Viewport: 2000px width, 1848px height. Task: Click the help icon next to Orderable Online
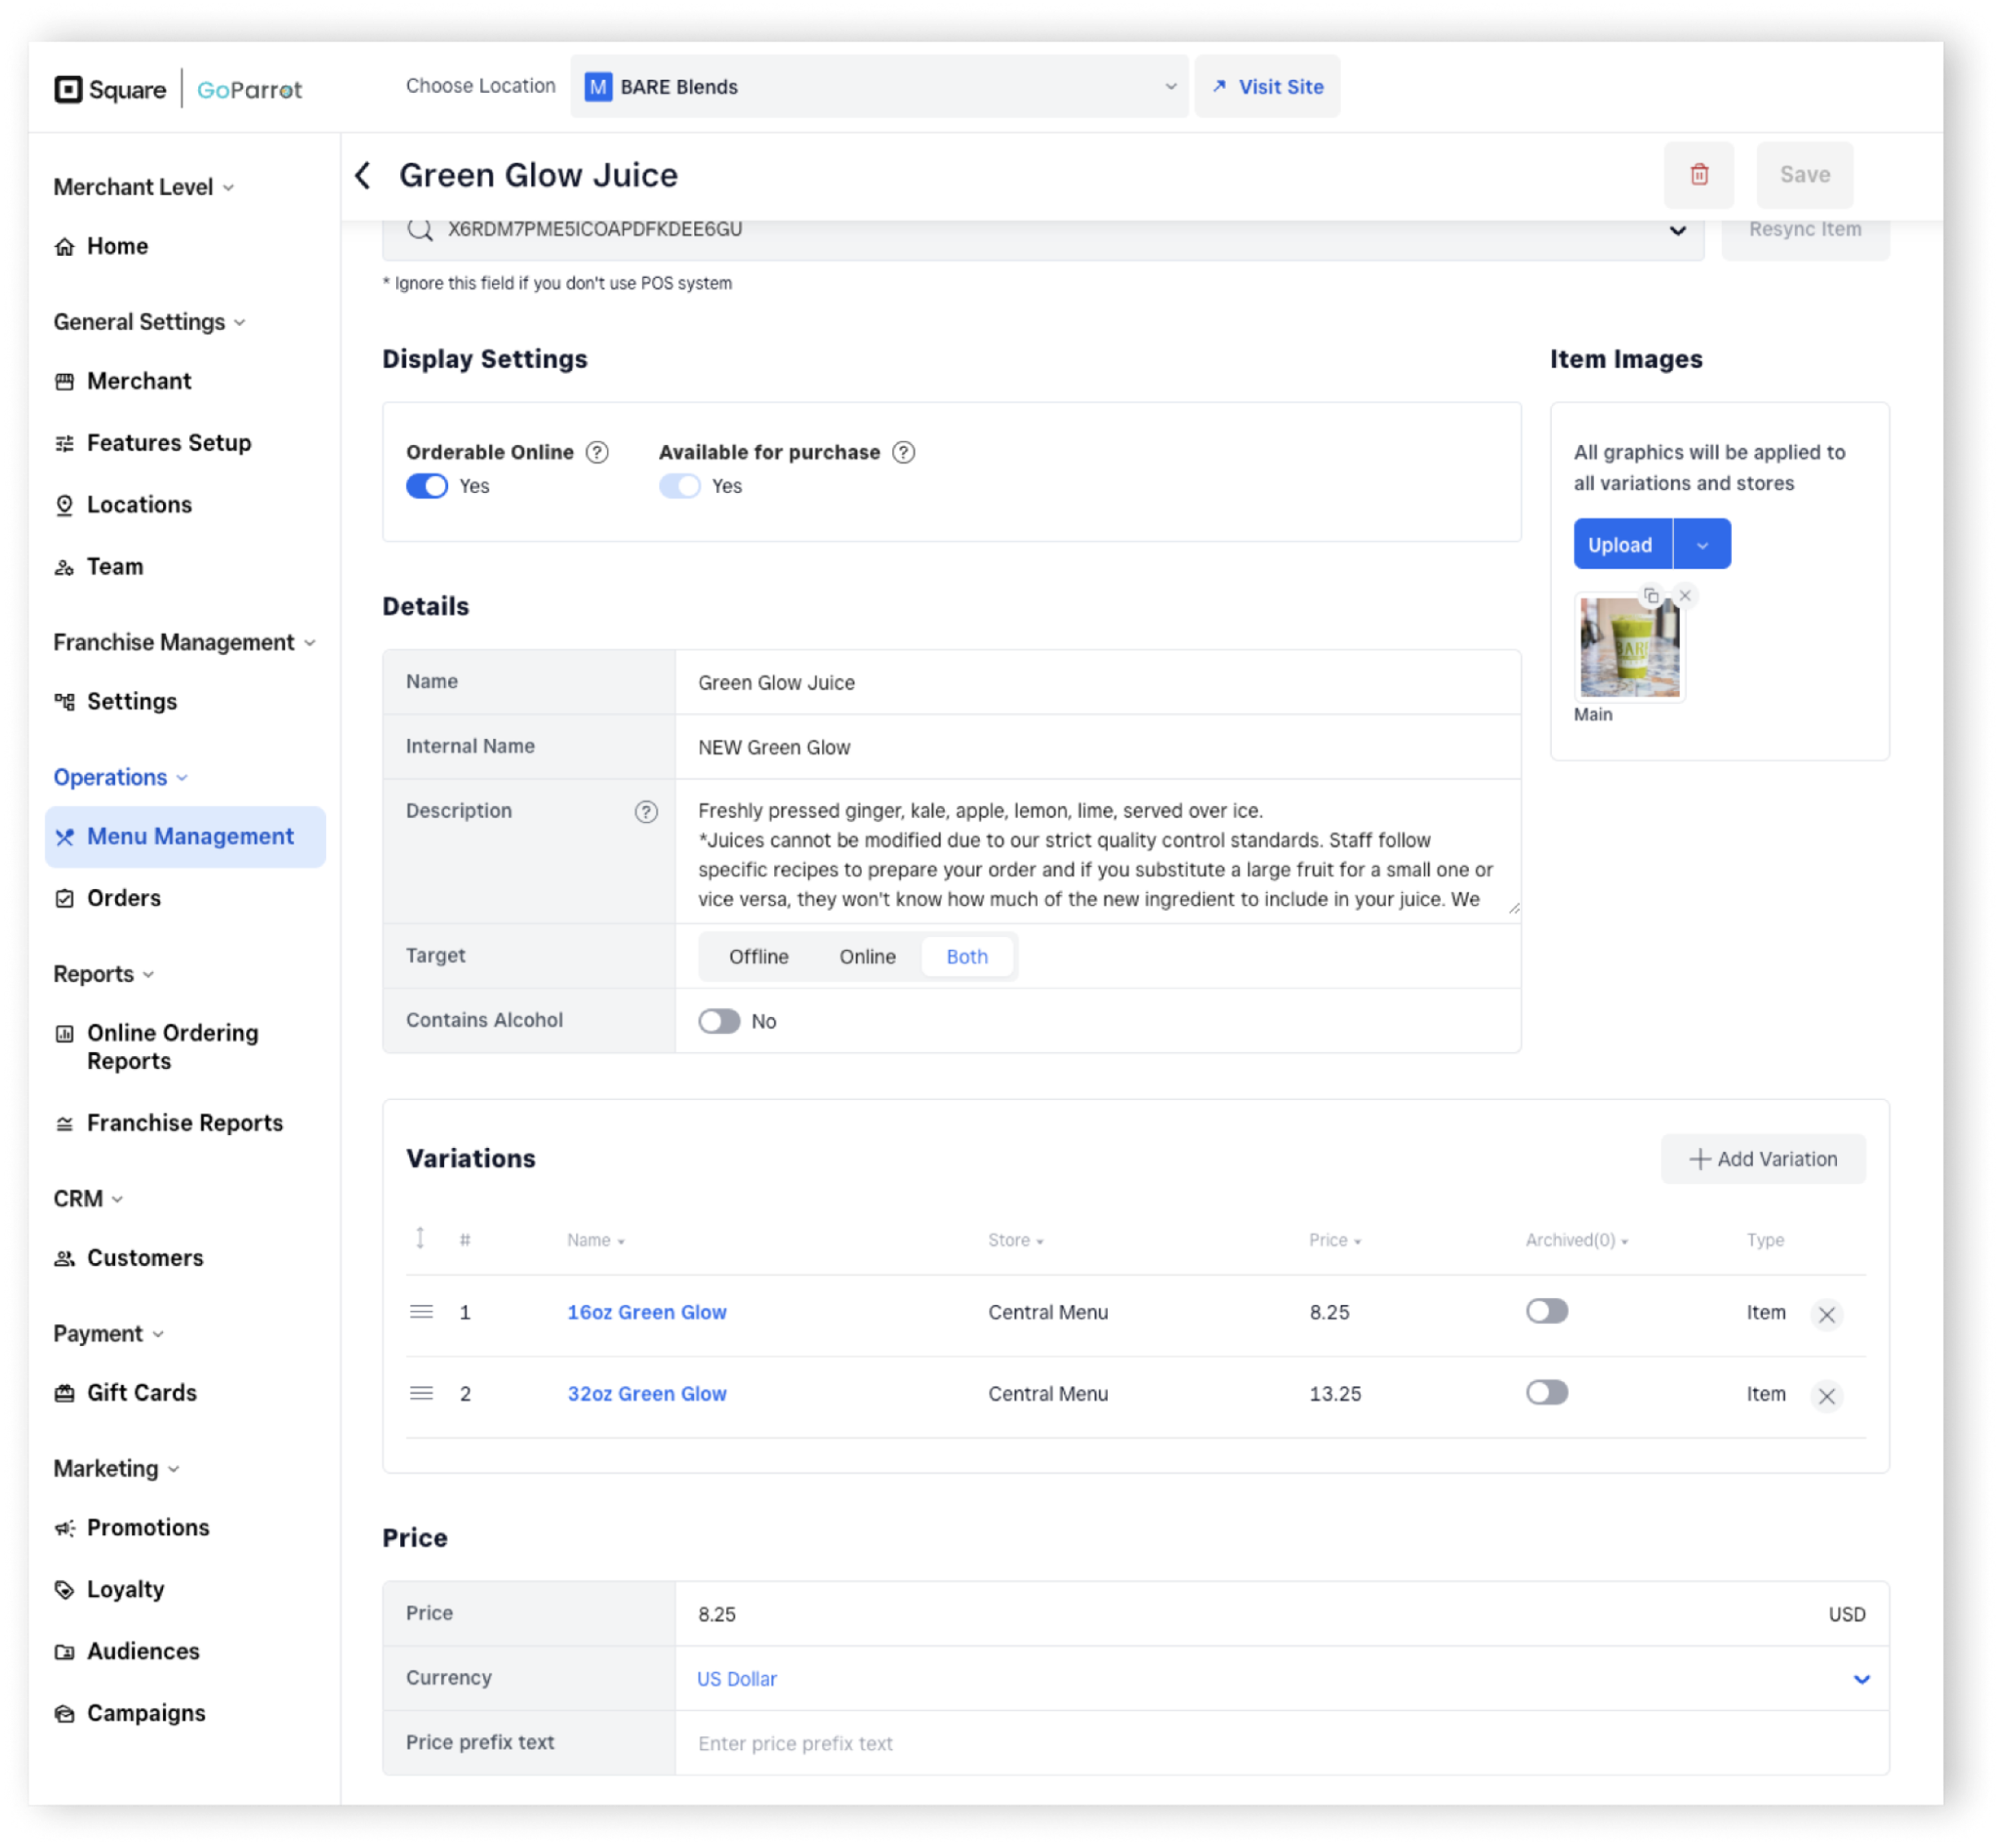(597, 452)
